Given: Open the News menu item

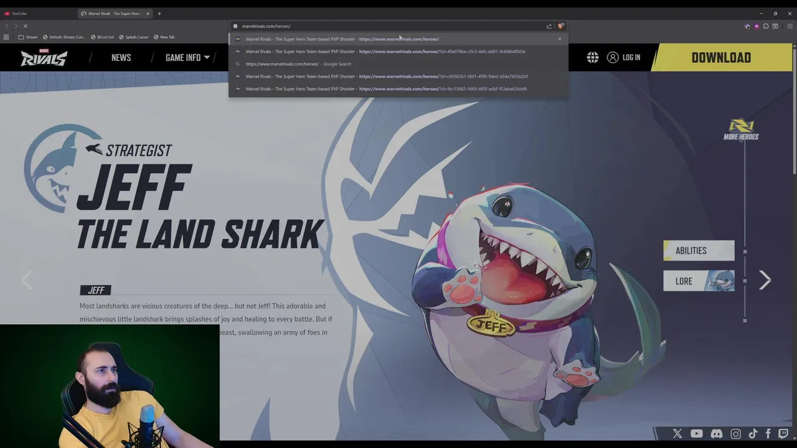Looking at the screenshot, I should 121,57.
